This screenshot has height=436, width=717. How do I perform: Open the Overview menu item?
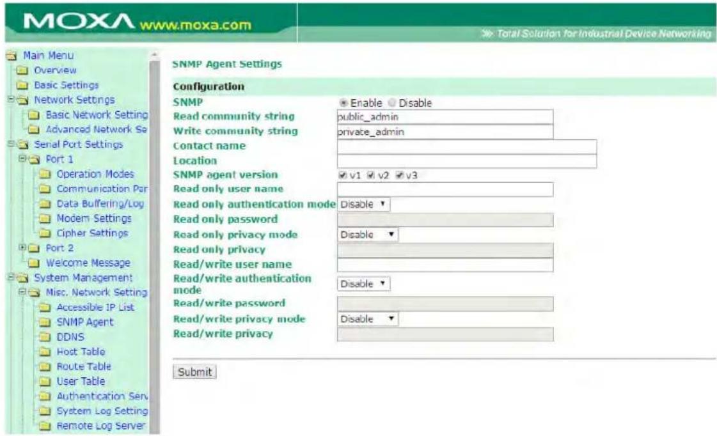click(x=56, y=70)
